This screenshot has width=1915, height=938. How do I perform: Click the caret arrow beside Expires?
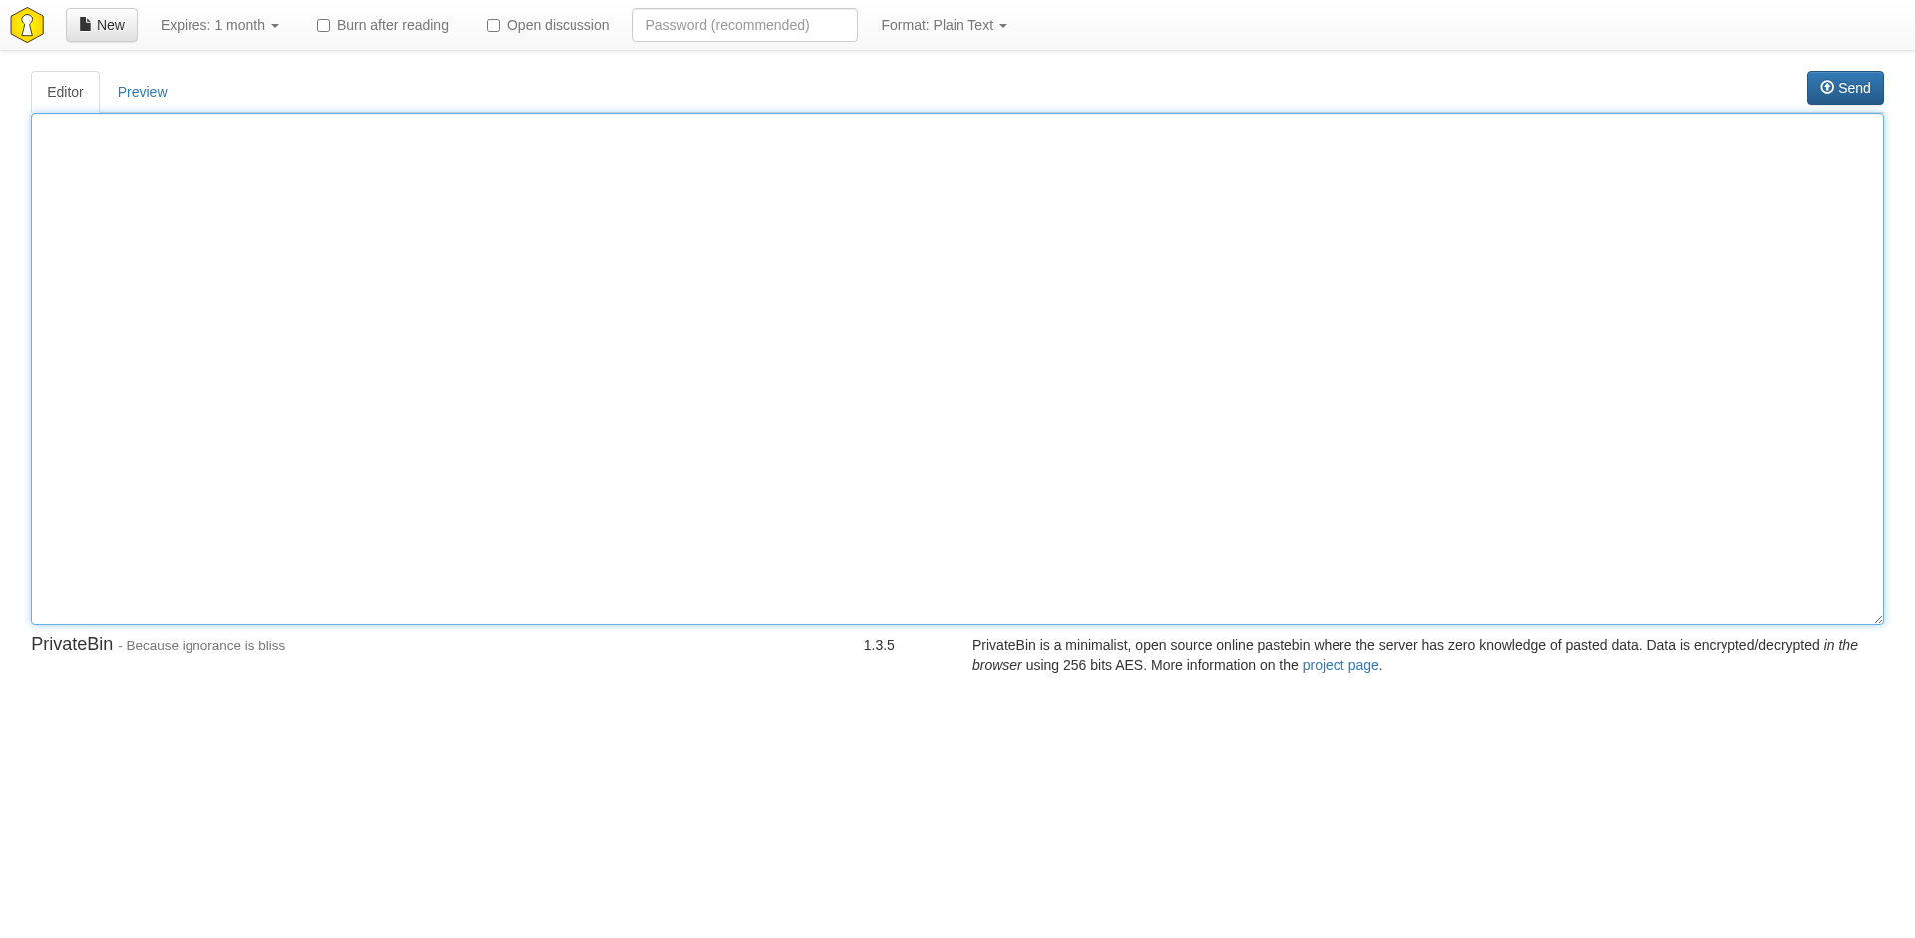tap(275, 26)
